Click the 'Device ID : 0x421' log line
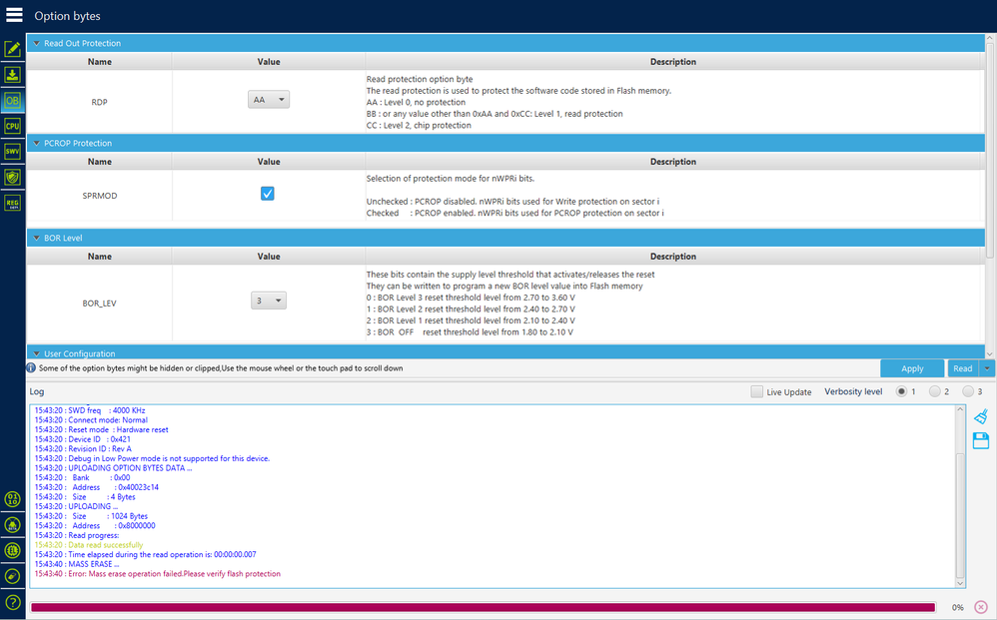This screenshot has height=620, width=997. pyautogui.click(x=82, y=439)
